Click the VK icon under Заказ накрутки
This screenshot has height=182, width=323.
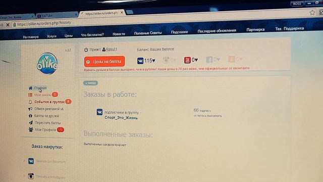(x=31, y=161)
